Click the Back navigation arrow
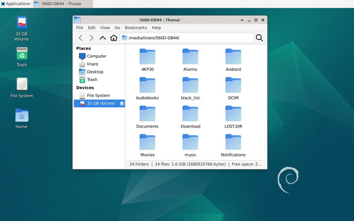This screenshot has width=354, height=221. click(x=80, y=38)
